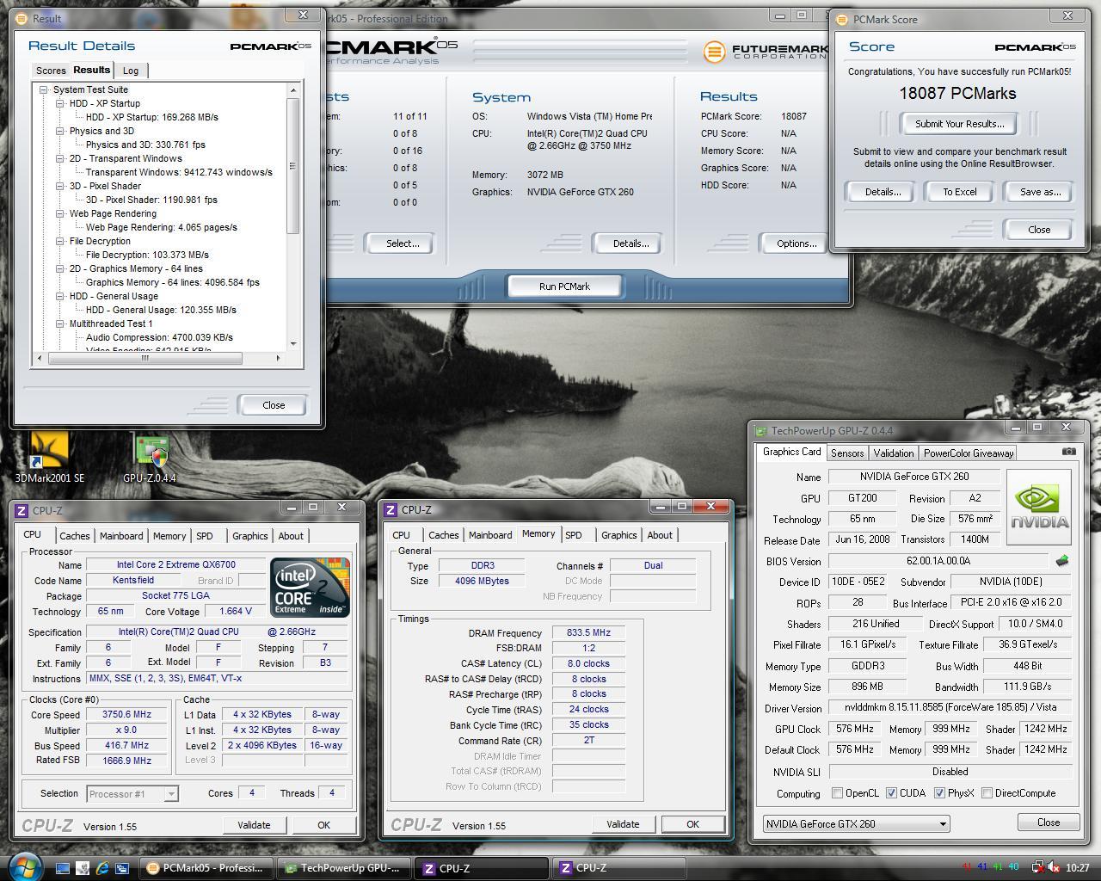Click the Intel Core 2 Extreme logo
This screenshot has width=1101, height=881.
click(x=310, y=587)
